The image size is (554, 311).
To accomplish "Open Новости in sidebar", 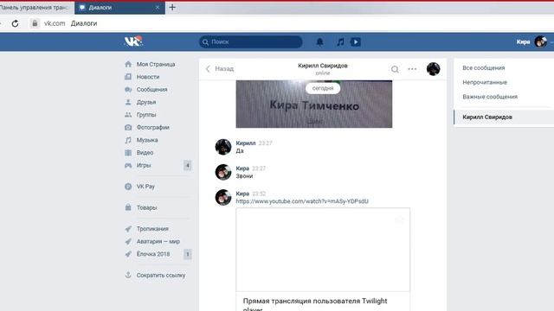I will click(x=148, y=77).
